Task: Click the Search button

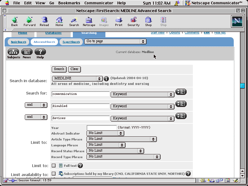Action: click(x=59, y=69)
